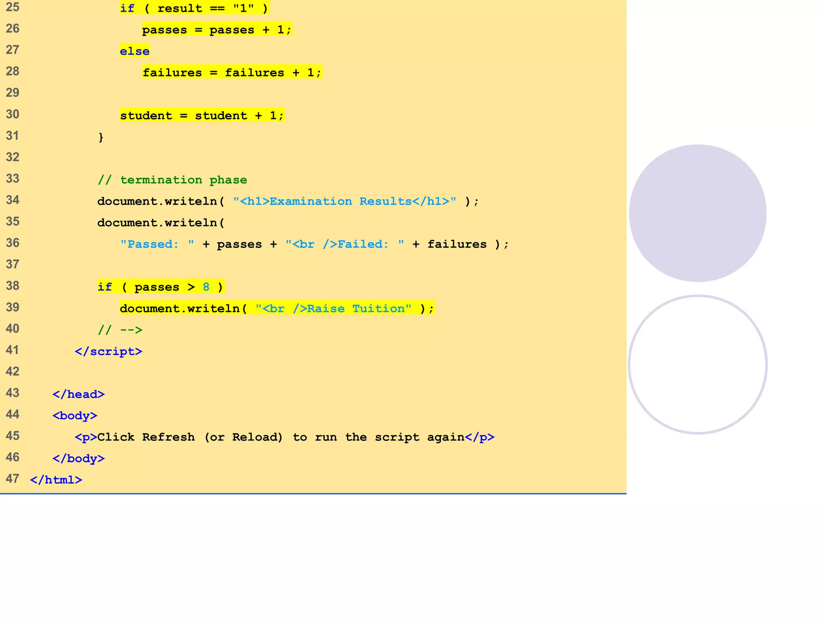The height and width of the screenshot is (619, 825).
Task: Click 'student = student + 1;' statement
Action: click(x=202, y=115)
